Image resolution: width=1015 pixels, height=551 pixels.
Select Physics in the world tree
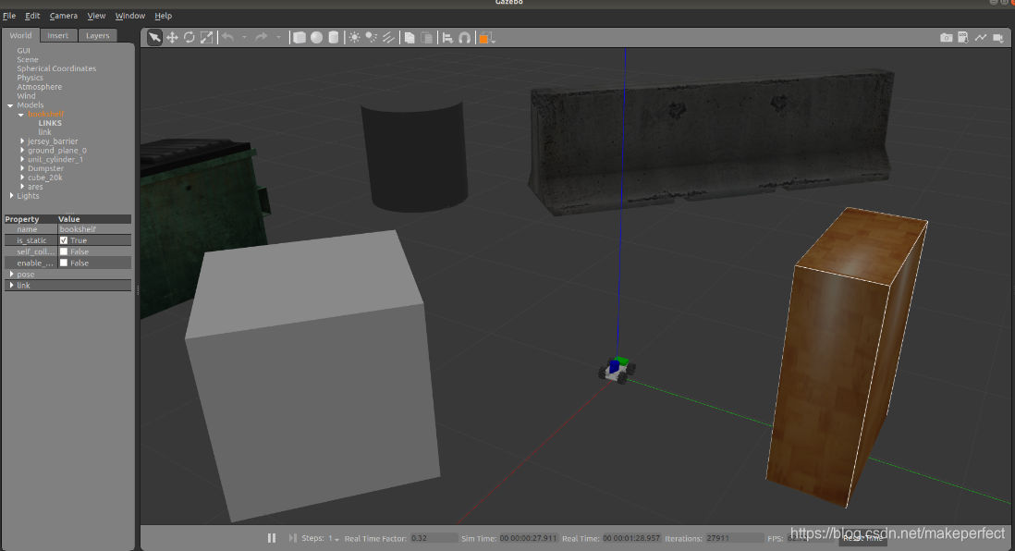coord(30,78)
